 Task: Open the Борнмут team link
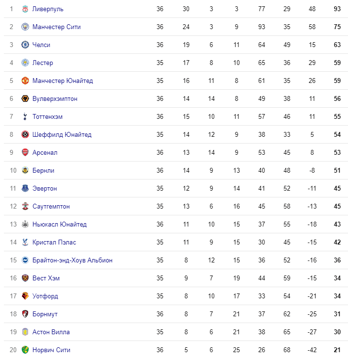pyautogui.click(x=45, y=314)
